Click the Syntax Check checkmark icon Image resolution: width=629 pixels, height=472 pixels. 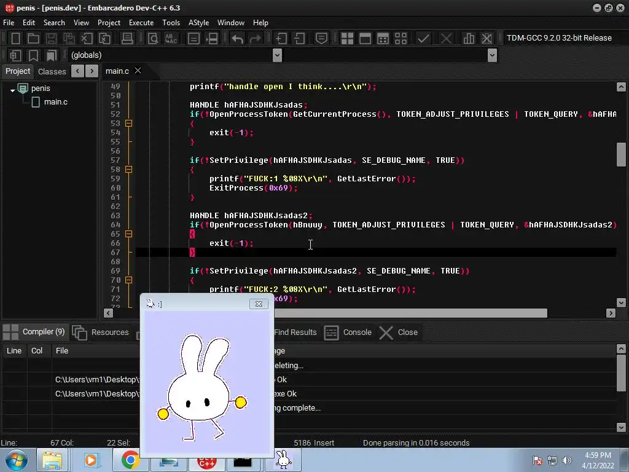(423, 38)
